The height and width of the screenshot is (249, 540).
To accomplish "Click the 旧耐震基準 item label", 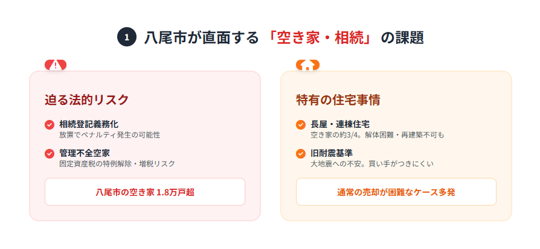I will (x=331, y=153).
